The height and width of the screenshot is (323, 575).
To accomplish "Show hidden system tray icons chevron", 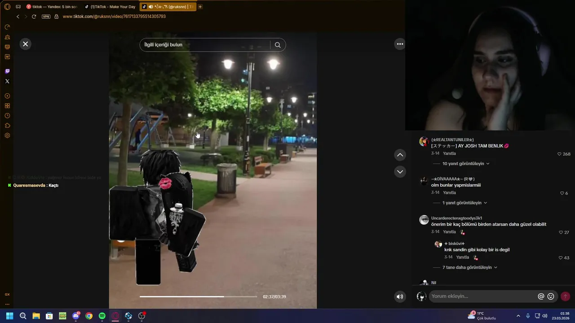I will coord(518,316).
